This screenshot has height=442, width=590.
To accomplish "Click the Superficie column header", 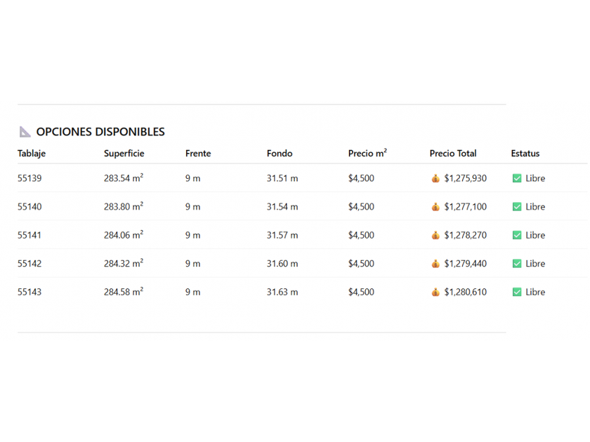I will (124, 154).
